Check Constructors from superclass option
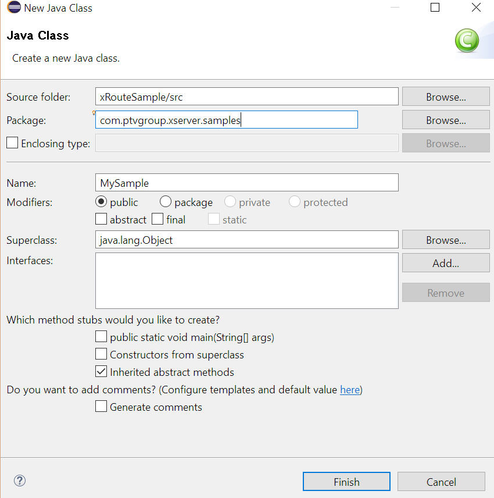Viewport: 494px width, 498px height. tap(101, 354)
